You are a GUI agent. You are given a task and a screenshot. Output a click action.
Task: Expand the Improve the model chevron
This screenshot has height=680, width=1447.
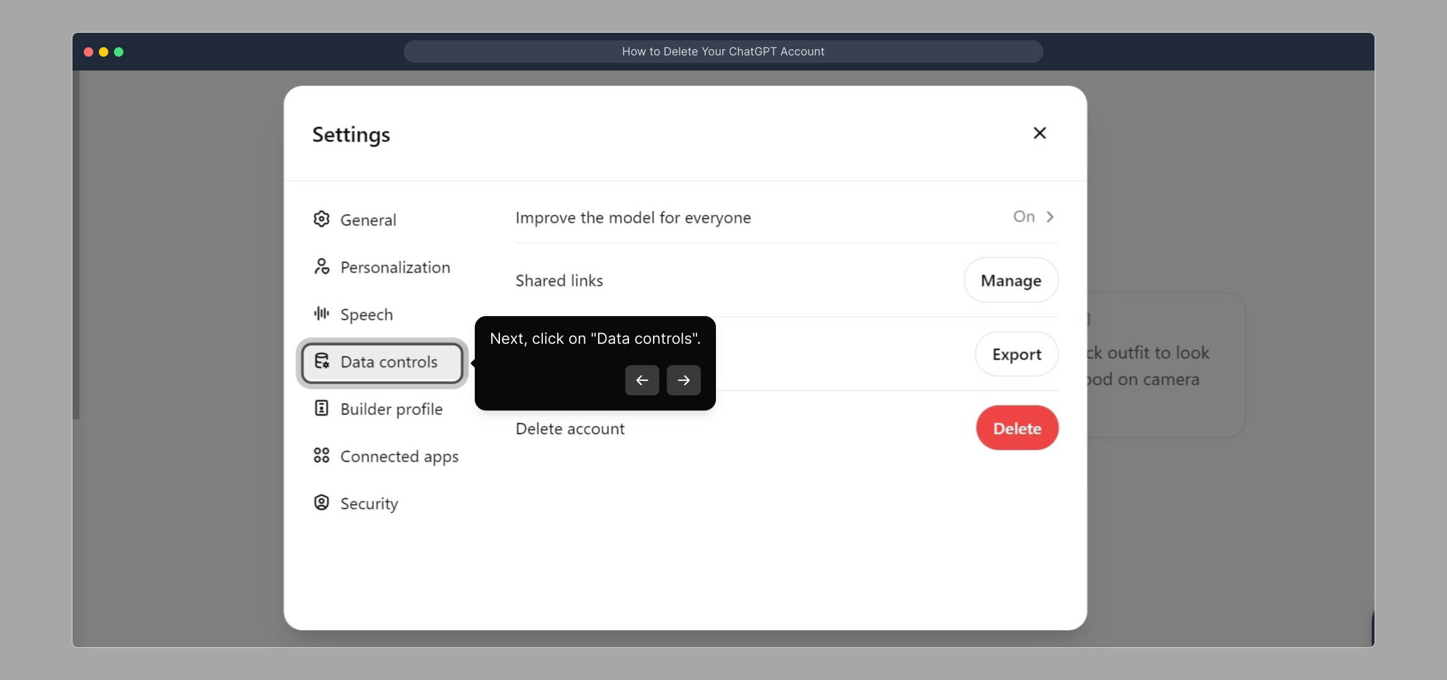click(1050, 217)
